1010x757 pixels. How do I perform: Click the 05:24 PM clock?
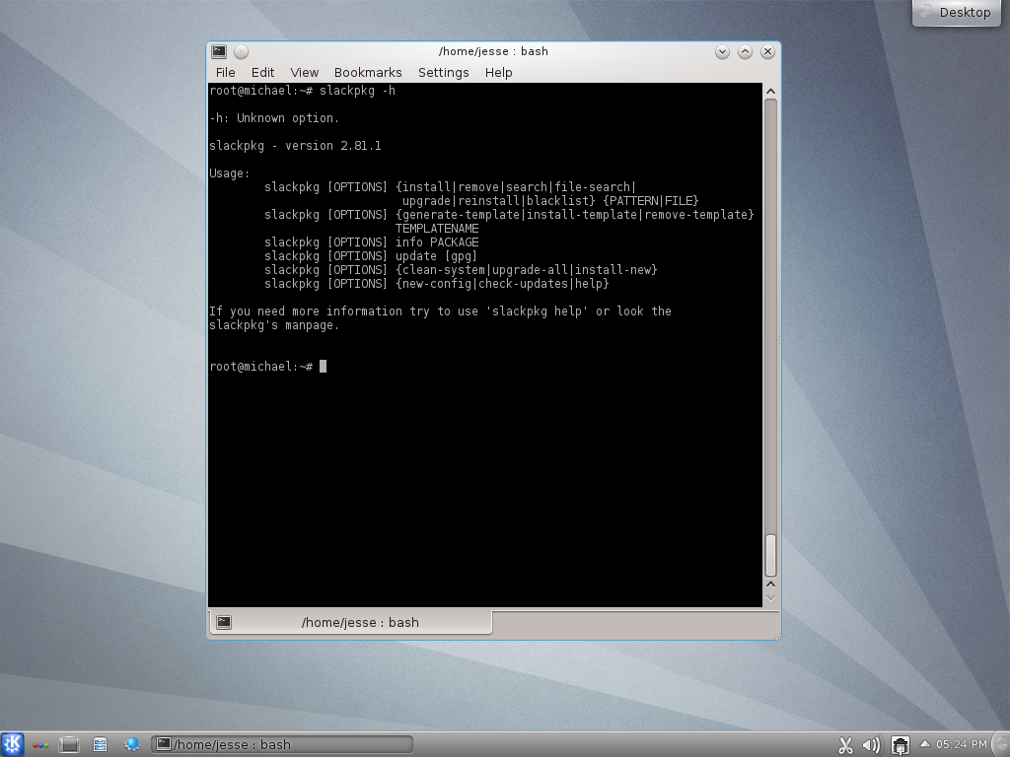tap(961, 745)
